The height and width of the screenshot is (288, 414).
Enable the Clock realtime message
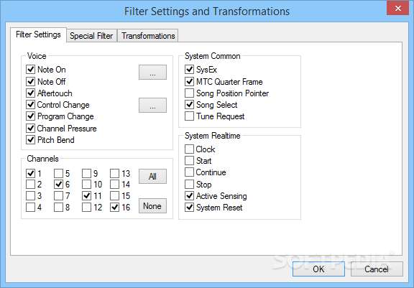(x=189, y=149)
